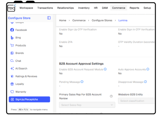Click the Bing logo icon in sidebar

point(12,38)
